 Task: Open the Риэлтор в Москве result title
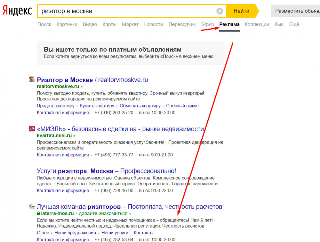click(92, 80)
